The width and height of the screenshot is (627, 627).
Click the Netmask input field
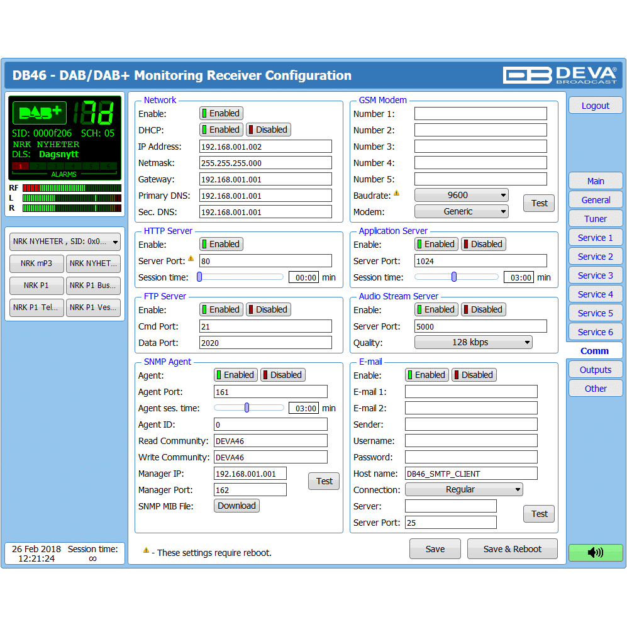(x=265, y=163)
